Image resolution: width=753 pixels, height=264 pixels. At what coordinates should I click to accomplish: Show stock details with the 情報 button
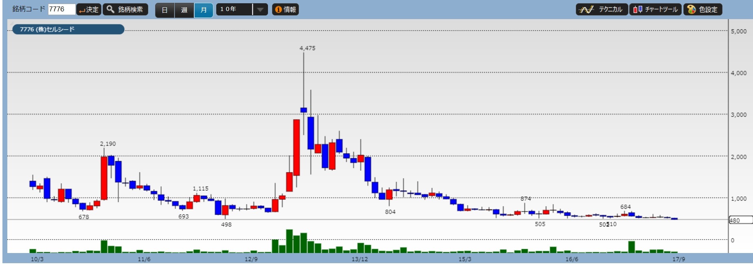click(x=285, y=9)
